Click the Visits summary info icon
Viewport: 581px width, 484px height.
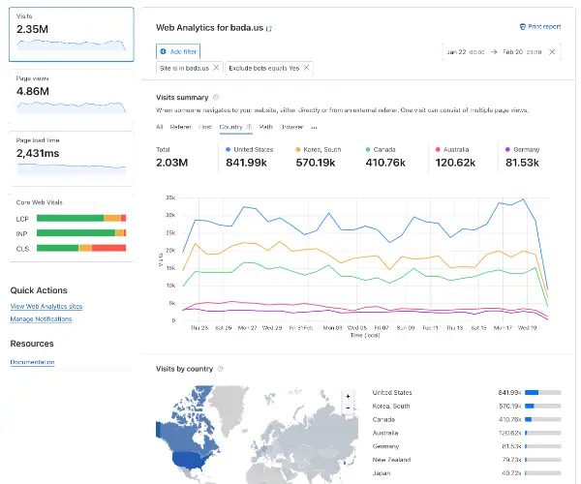pos(216,97)
